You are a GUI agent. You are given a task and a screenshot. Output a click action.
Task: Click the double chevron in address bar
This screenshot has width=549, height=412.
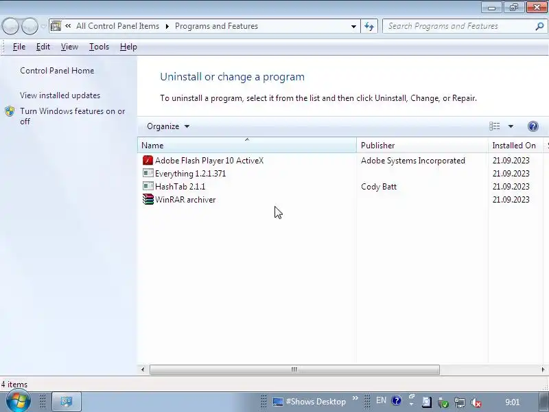(68, 26)
